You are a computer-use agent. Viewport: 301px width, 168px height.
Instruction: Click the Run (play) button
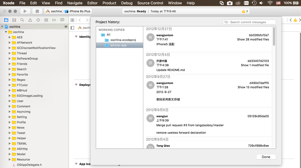pos(25,11)
